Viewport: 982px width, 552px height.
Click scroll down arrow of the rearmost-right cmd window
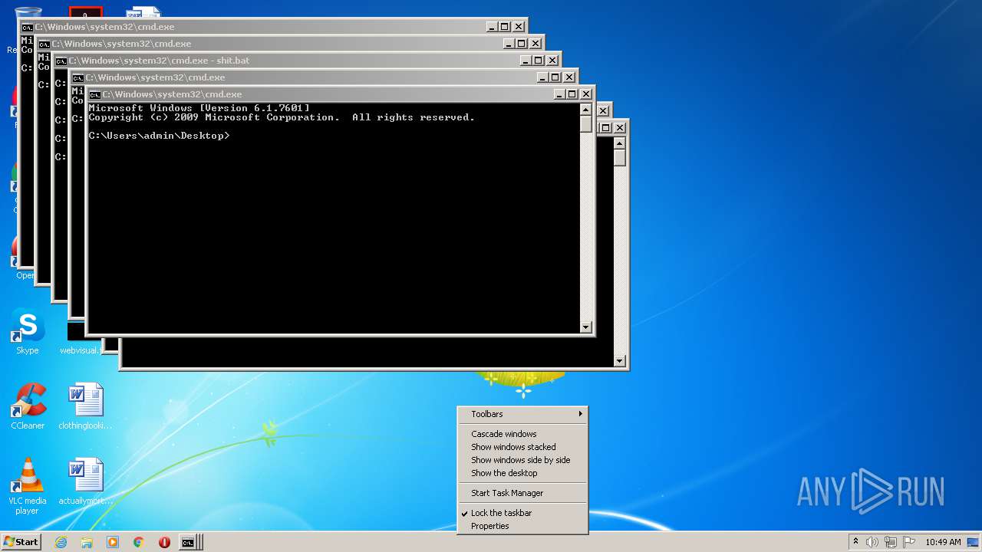(x=620, y=361)
